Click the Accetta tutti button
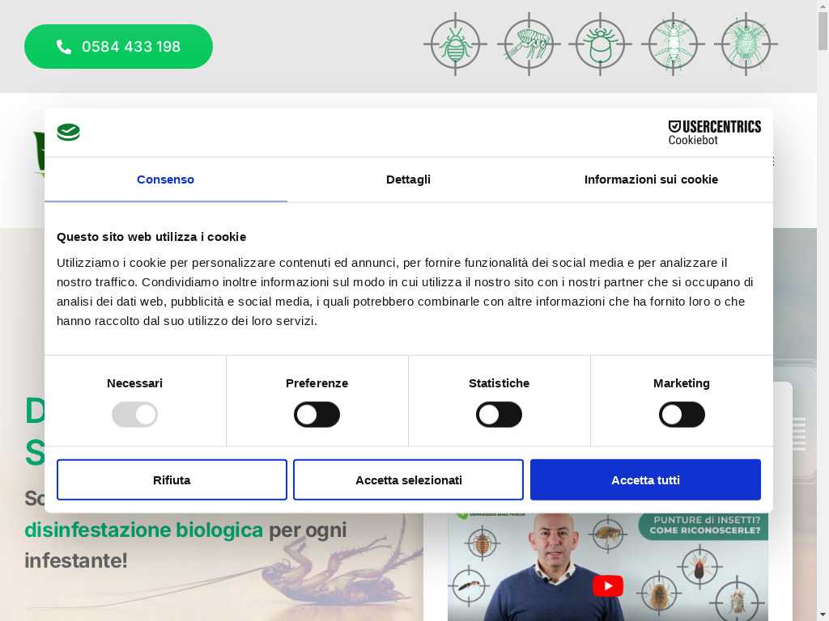This screenshot has height=621, width=829. pos(645,479)
